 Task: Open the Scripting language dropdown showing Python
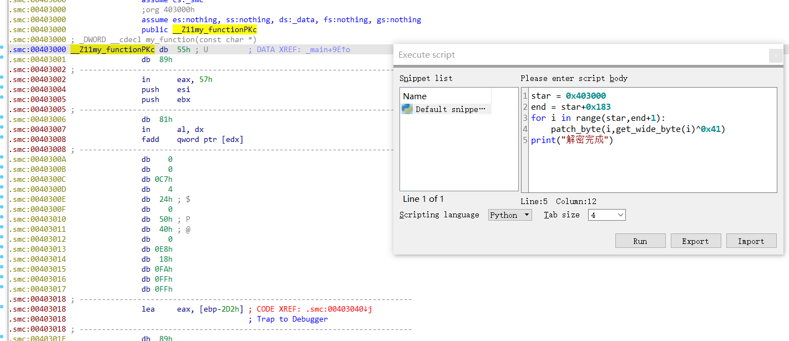(x=510, y=215)
